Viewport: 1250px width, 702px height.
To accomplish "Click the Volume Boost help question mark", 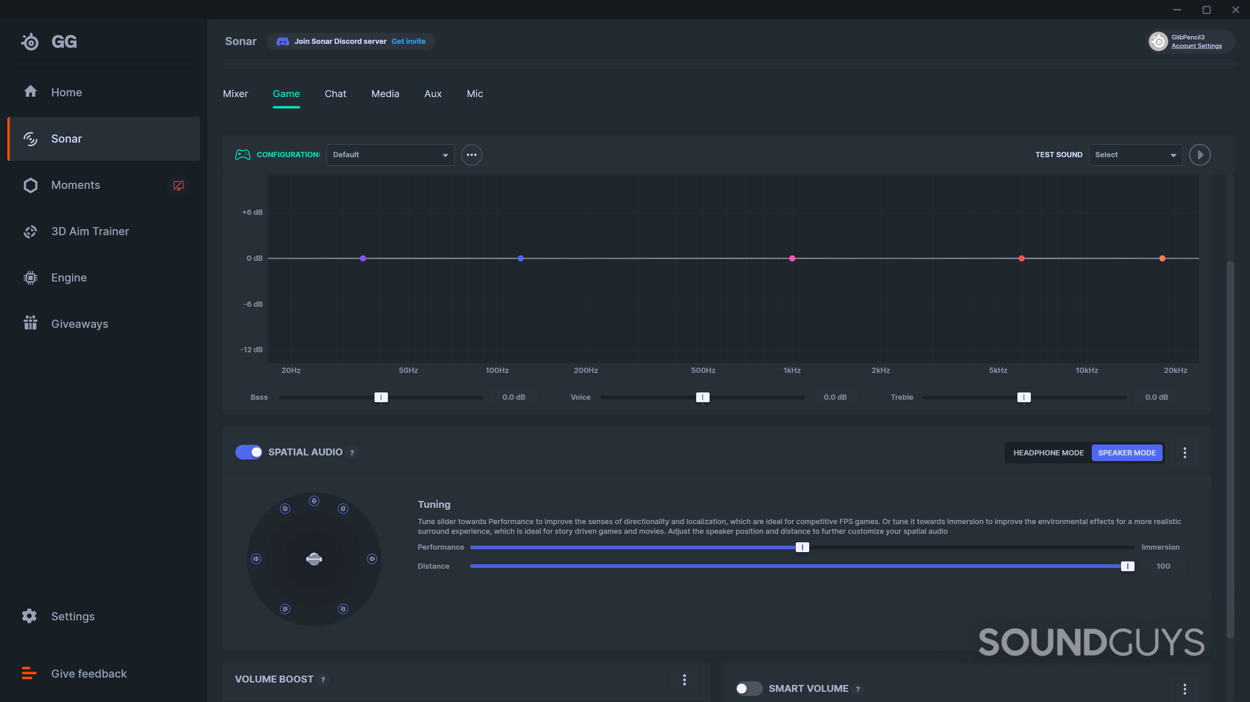I will coord(323,680).
